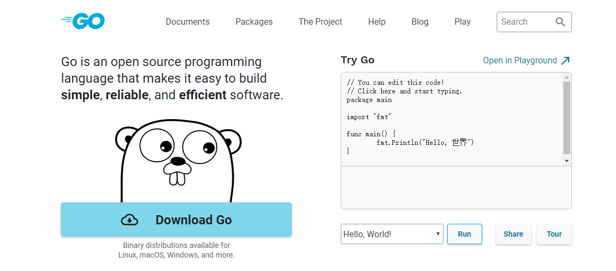Open The Project menu item

pyautogui.click(x=320, y=22)
